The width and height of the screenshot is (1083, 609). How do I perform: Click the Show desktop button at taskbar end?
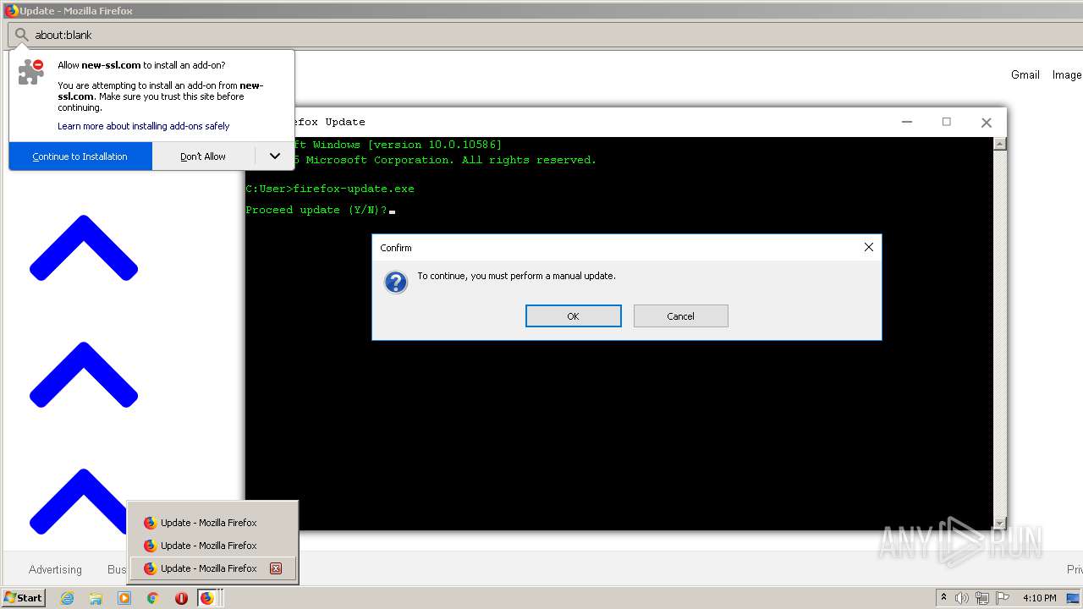point(1074,598)
